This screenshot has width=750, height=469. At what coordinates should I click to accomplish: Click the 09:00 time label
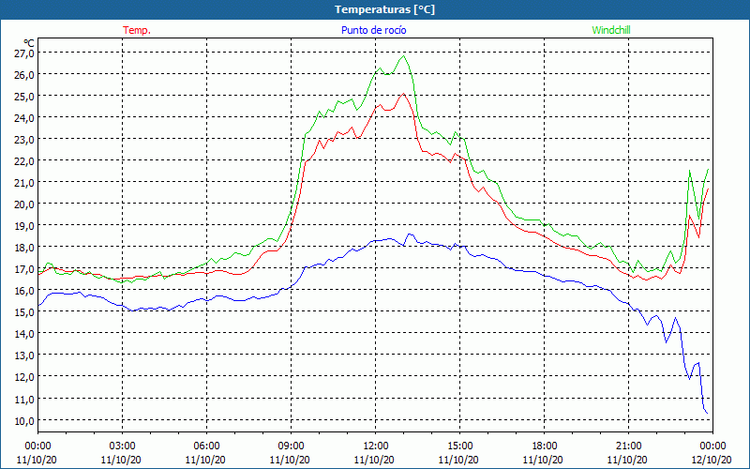coord(291,446)
